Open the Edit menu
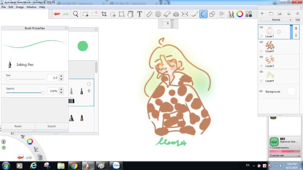This screenshot has height=170, width=303. point(11,7)
